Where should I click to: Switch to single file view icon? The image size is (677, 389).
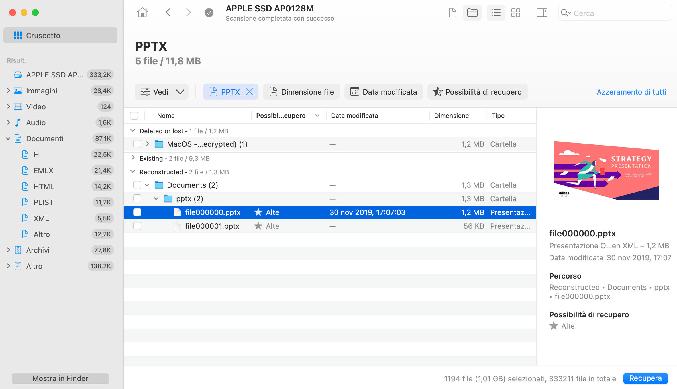452,13
